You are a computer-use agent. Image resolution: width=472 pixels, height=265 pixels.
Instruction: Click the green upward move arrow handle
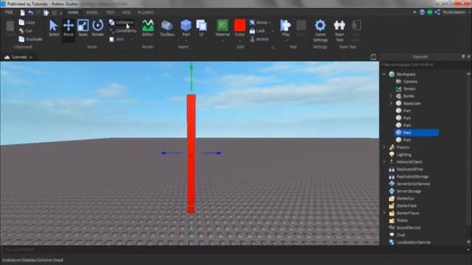click(x=191, y=77)
